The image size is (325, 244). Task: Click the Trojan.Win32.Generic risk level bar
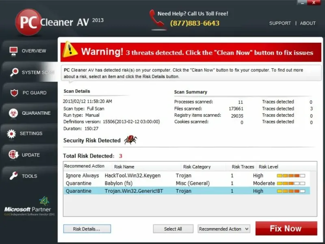click(x=291, y=191)
